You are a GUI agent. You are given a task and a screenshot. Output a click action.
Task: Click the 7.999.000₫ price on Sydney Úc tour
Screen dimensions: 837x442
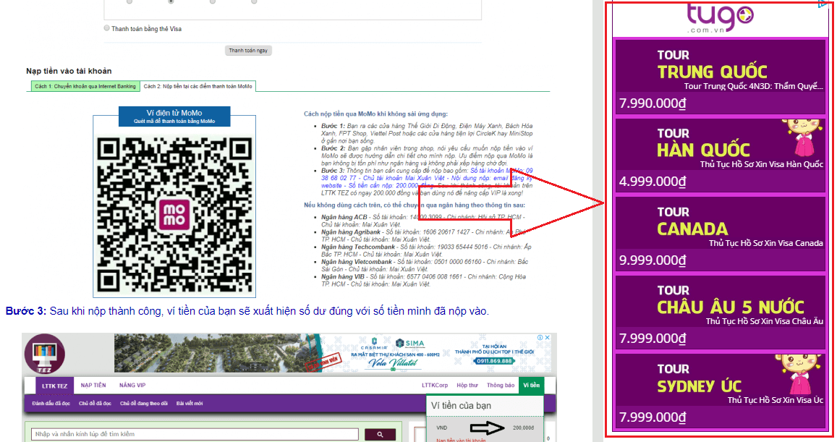(x=653, y=417)
